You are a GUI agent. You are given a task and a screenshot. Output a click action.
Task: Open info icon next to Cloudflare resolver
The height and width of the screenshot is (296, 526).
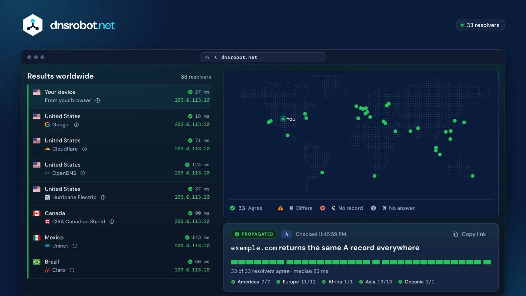pyautogui.click(x=84, y=149)
